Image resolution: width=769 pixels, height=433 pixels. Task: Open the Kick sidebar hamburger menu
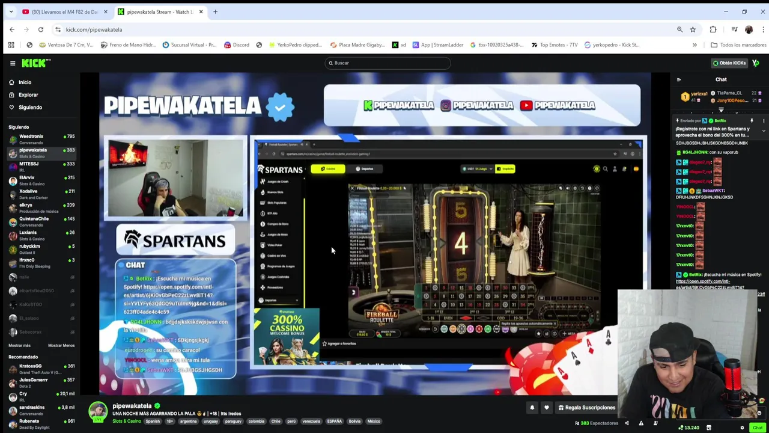(x=13, y=63)
